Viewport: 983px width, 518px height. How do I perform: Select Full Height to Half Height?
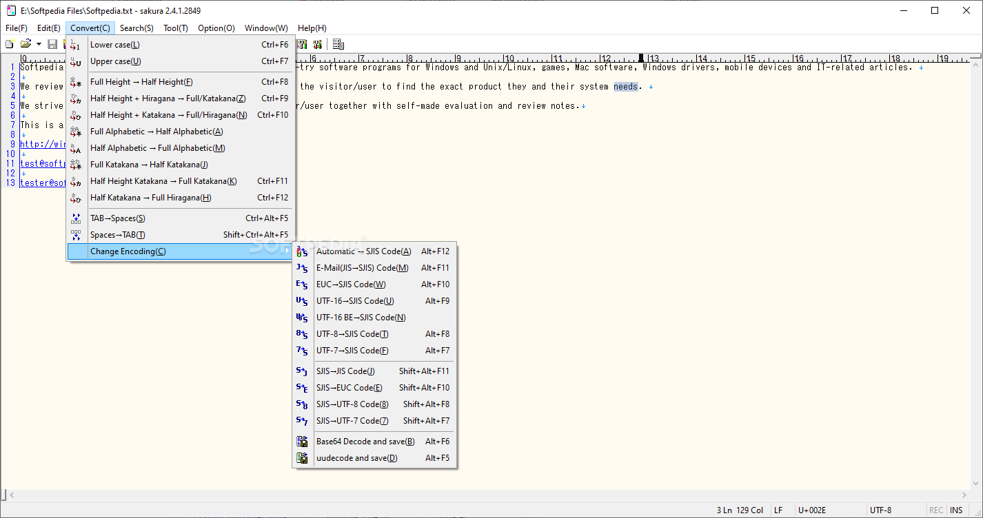coord(181,82)
